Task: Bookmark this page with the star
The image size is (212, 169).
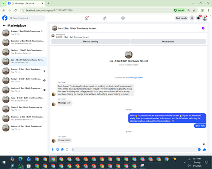Action: pos(194,11)
